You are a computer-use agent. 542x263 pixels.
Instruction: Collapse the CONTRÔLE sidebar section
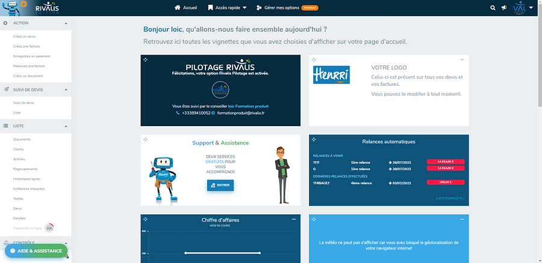(x=66, y=243)
